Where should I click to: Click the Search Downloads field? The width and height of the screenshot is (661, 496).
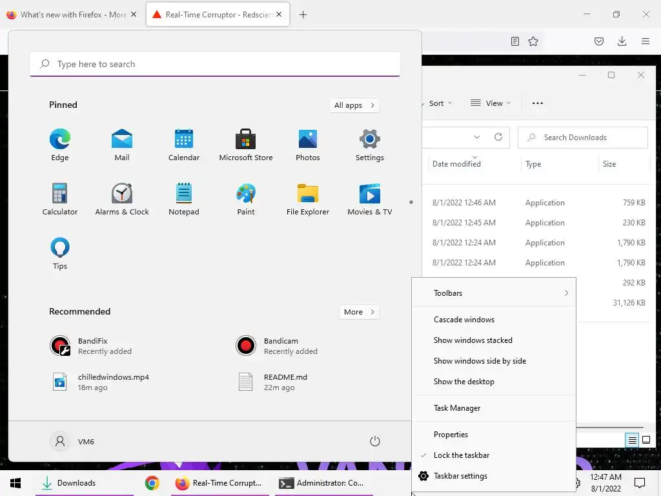coord(583,138)
